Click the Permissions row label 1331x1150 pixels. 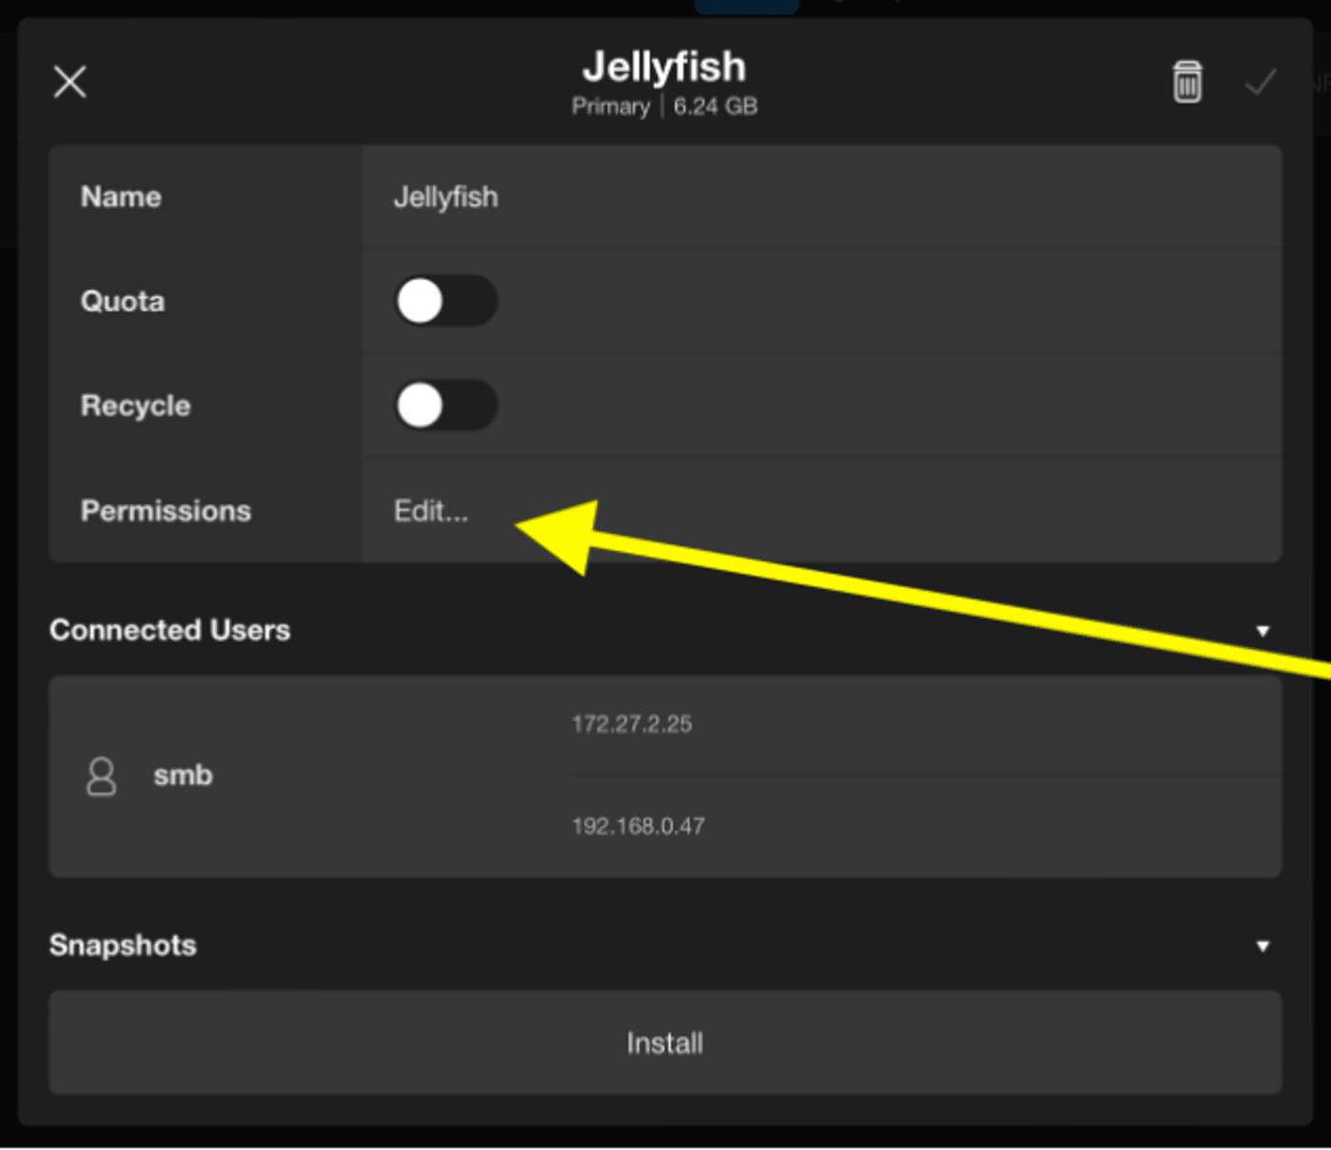[165, 510]
